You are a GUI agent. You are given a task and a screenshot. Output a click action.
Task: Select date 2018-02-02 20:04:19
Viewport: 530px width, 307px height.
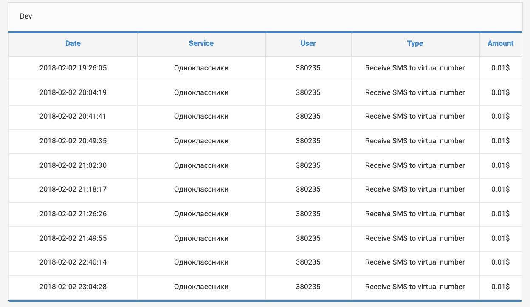coord(73,92)
